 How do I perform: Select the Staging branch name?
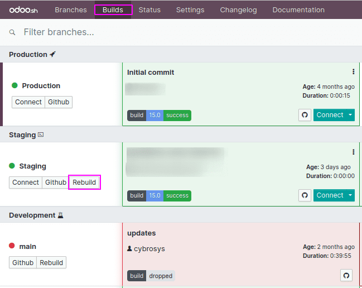coord(32,166)
